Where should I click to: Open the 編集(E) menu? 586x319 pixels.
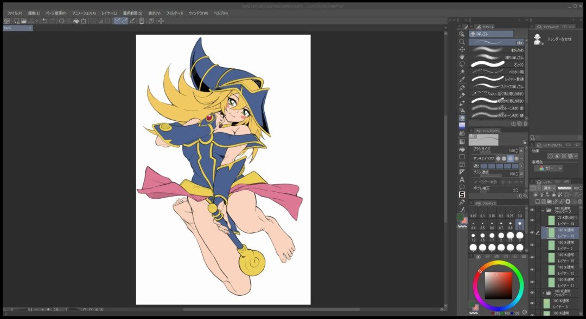click(34, 13)
